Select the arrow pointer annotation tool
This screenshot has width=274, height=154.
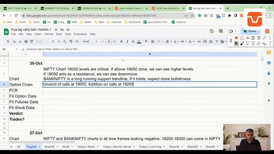pyautogui.click(x=236, y=44)
